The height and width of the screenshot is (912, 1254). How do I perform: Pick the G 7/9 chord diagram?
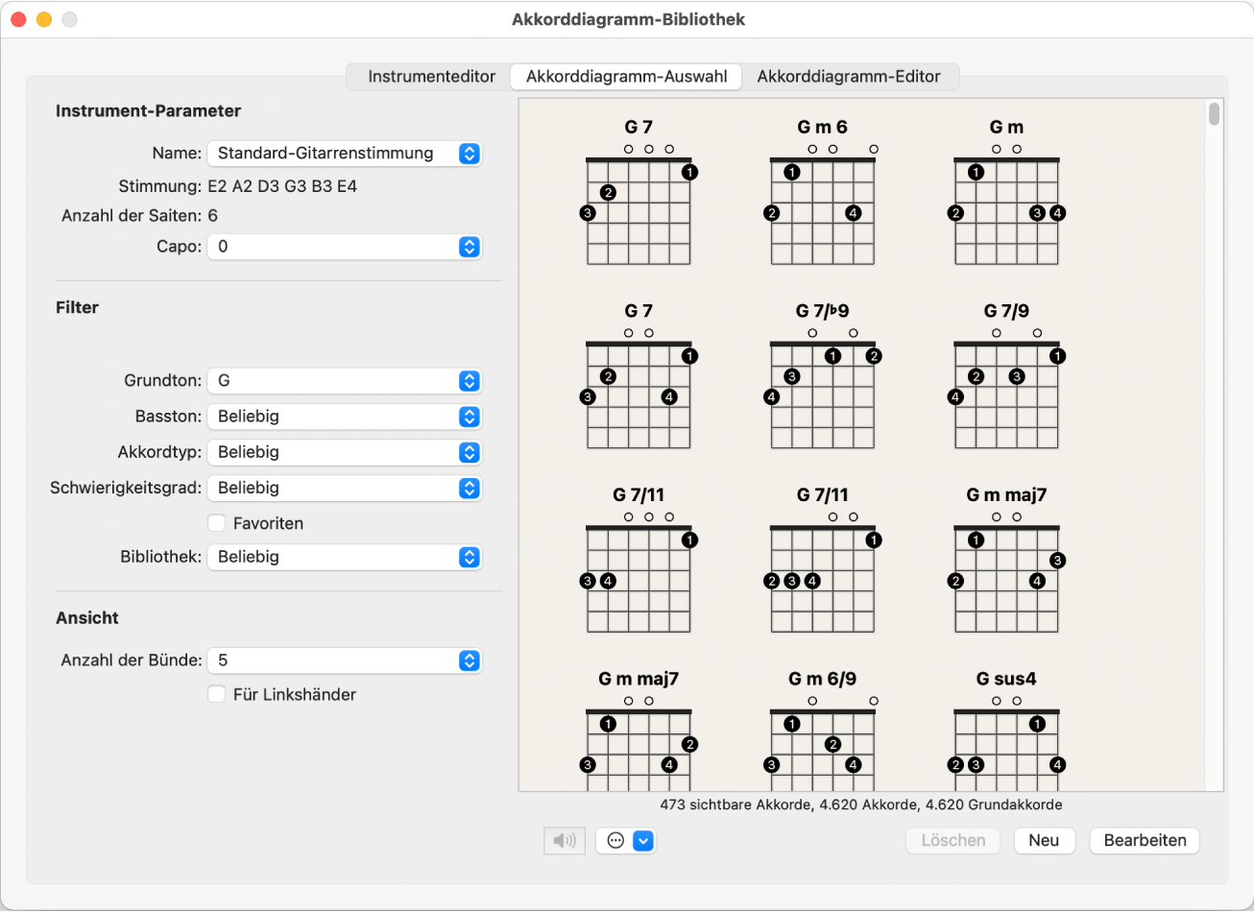pyautogui.click(x=1006, y=376)
